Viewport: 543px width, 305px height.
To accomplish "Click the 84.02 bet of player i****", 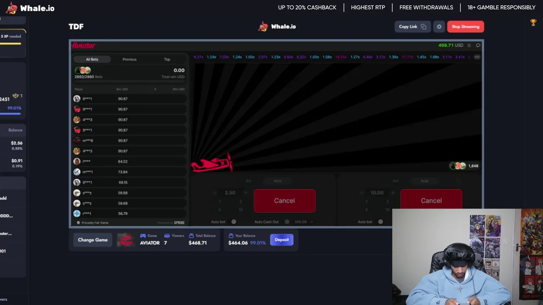I will 123,161.
